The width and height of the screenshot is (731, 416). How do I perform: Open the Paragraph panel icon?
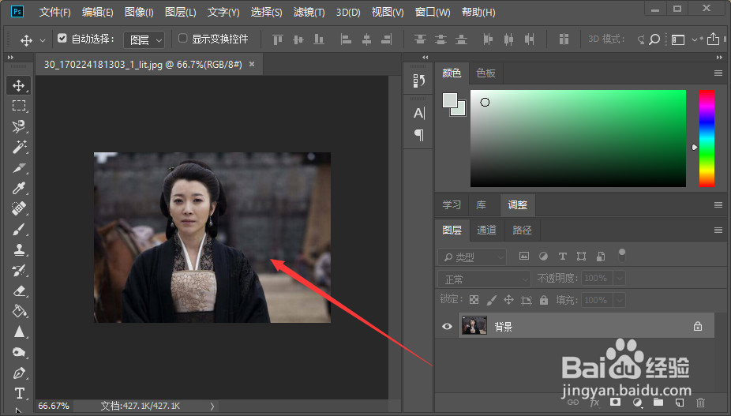point(418,135)
